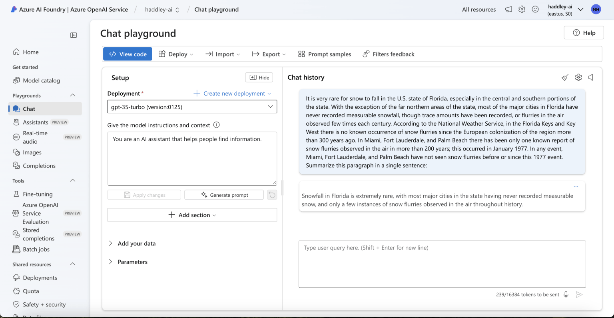The image size is (614, 318).
Task: Click the View code button
Action: pyautogui.click(x=128, y=54)
